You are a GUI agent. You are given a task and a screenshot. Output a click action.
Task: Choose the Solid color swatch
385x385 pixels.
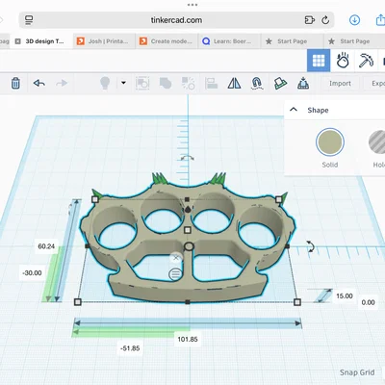coord(330,142)
